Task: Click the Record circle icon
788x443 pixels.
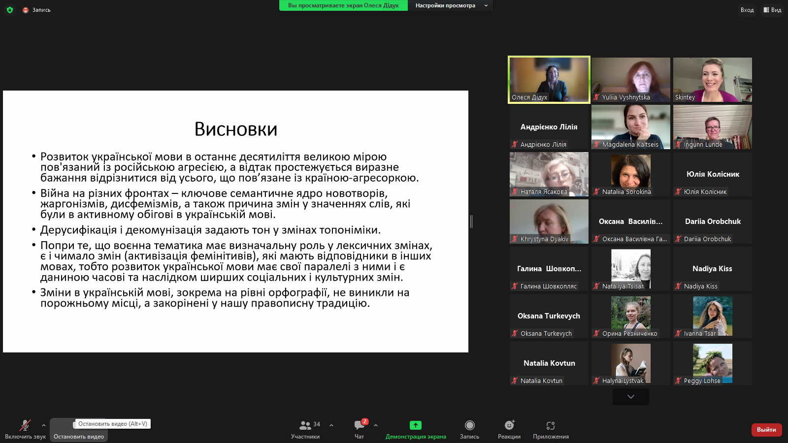Action: point(469,425)
